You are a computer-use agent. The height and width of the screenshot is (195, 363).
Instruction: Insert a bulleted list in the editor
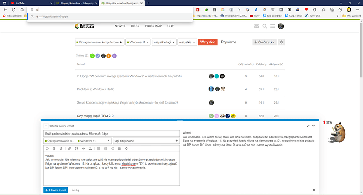point(99,149)
